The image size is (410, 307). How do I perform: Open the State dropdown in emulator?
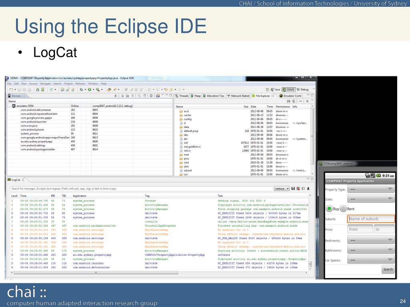pos(371,199)
